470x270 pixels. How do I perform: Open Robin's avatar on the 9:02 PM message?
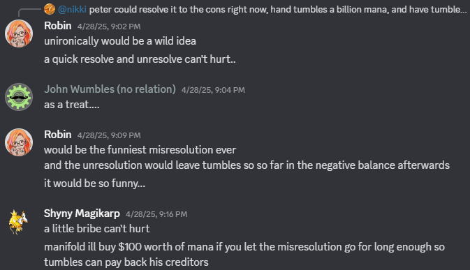(19, 33)
